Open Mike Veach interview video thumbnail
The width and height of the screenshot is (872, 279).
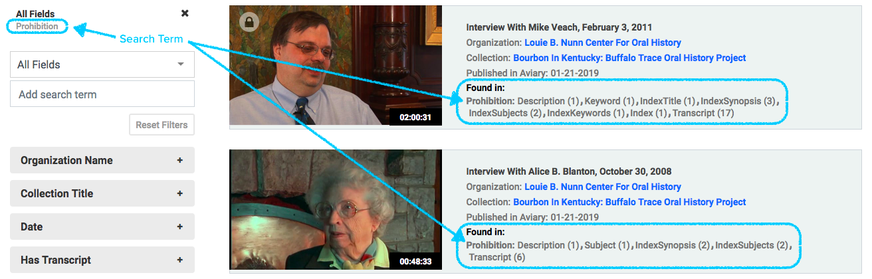(x=335, y=65)
